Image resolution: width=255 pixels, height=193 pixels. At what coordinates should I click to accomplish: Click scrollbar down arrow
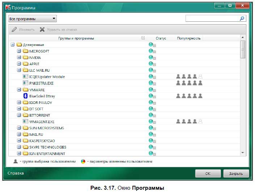pyautogui.click(x=243, y=153)
